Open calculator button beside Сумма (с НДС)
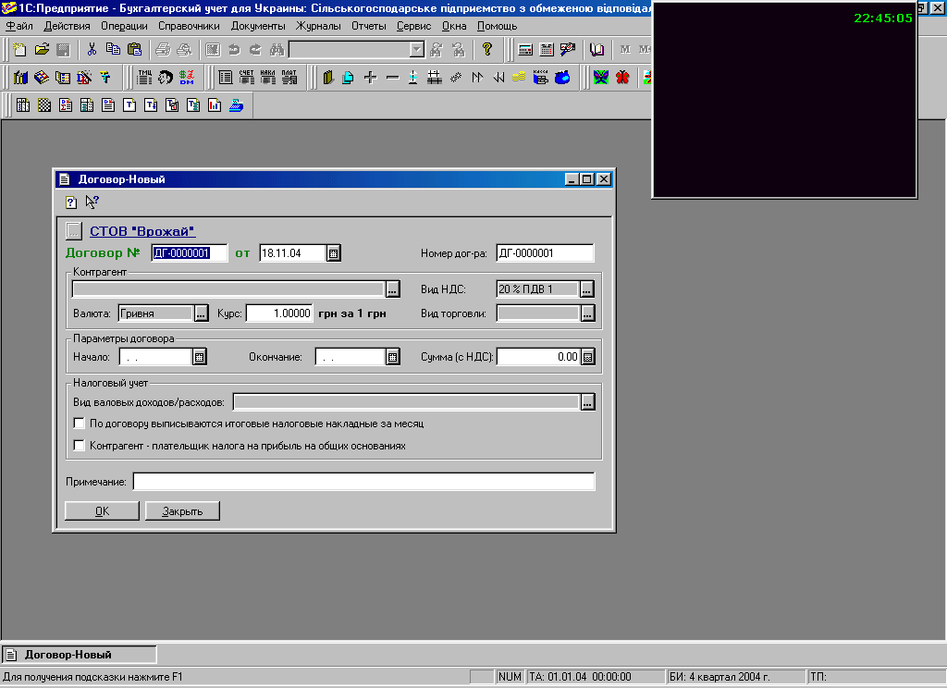The height and width of the screenshot is (688, 947). coord(587,357)
